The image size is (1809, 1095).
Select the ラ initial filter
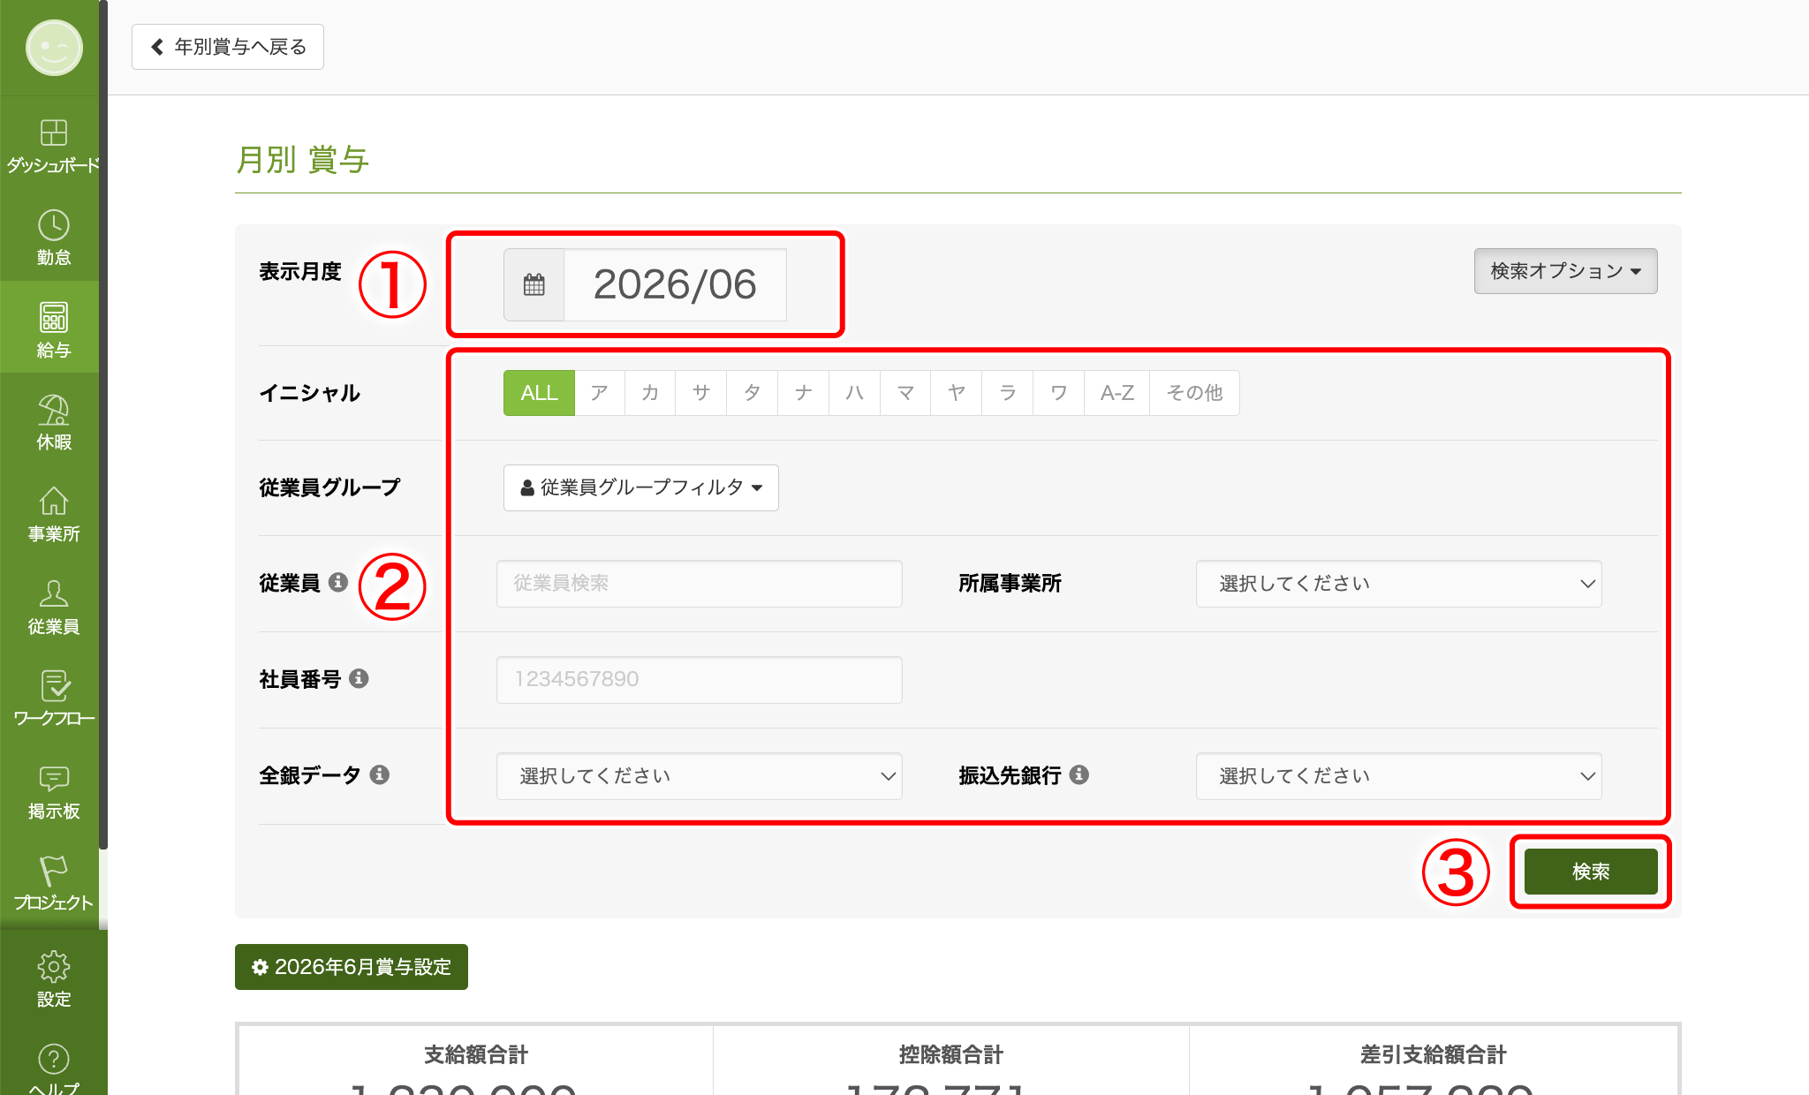[1008, 393]
